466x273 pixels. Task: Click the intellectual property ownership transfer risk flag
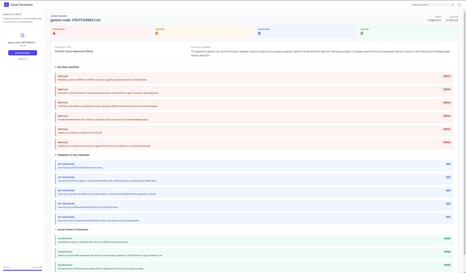tap(254, 91)
